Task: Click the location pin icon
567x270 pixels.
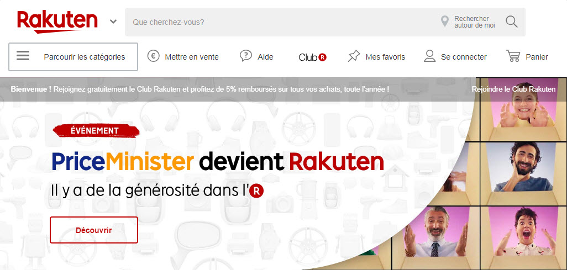Action: point(445,22)
